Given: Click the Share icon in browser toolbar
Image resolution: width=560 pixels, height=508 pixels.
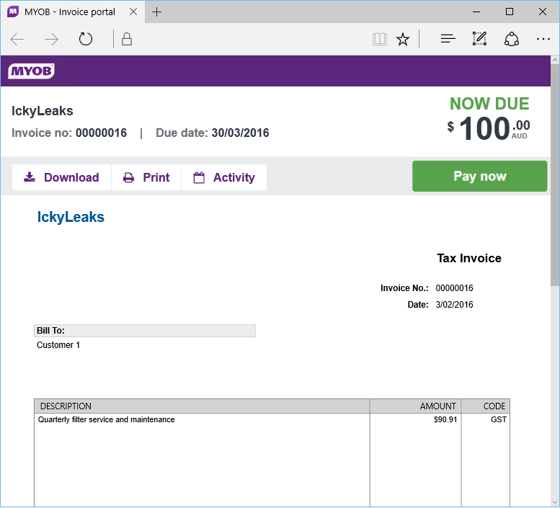Looking at the screenshot, I should click(512, 39).
